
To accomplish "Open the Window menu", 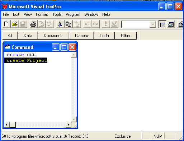I will (91, 14).
